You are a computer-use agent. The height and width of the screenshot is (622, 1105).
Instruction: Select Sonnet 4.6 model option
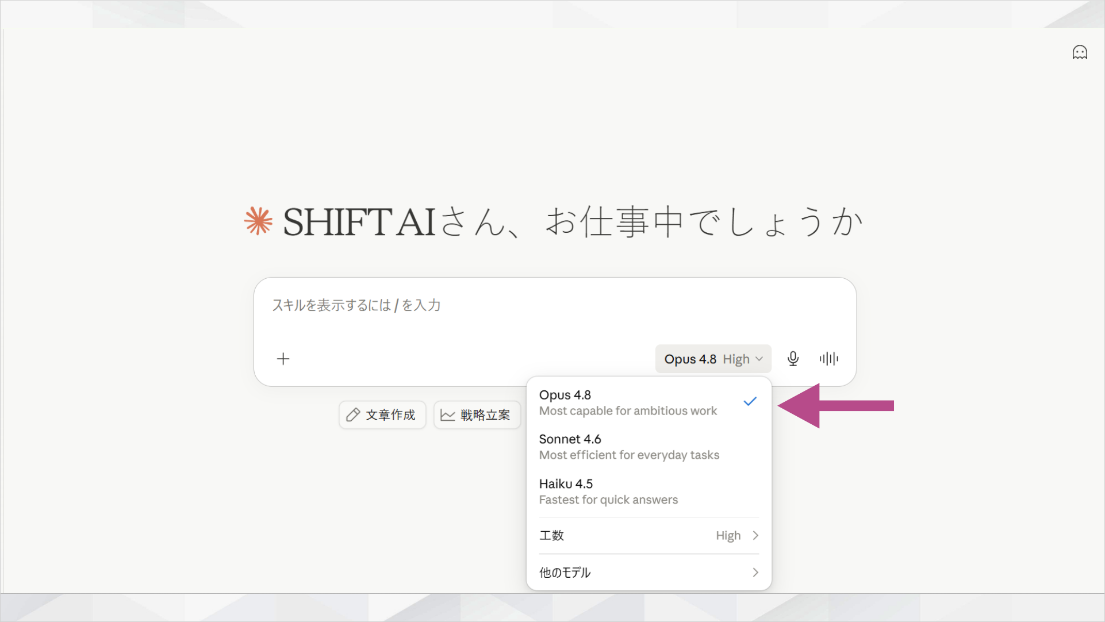tap(649, 447)
